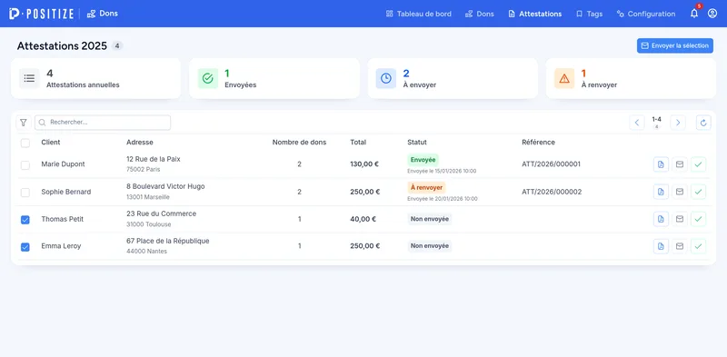Click the À renvoyer warning icon
The image size is (727, 357).
tap(564, 78)
